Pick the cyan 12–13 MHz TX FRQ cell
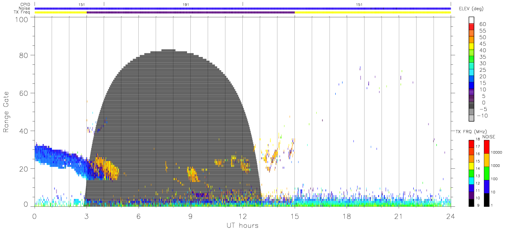 tap(471, 180)
